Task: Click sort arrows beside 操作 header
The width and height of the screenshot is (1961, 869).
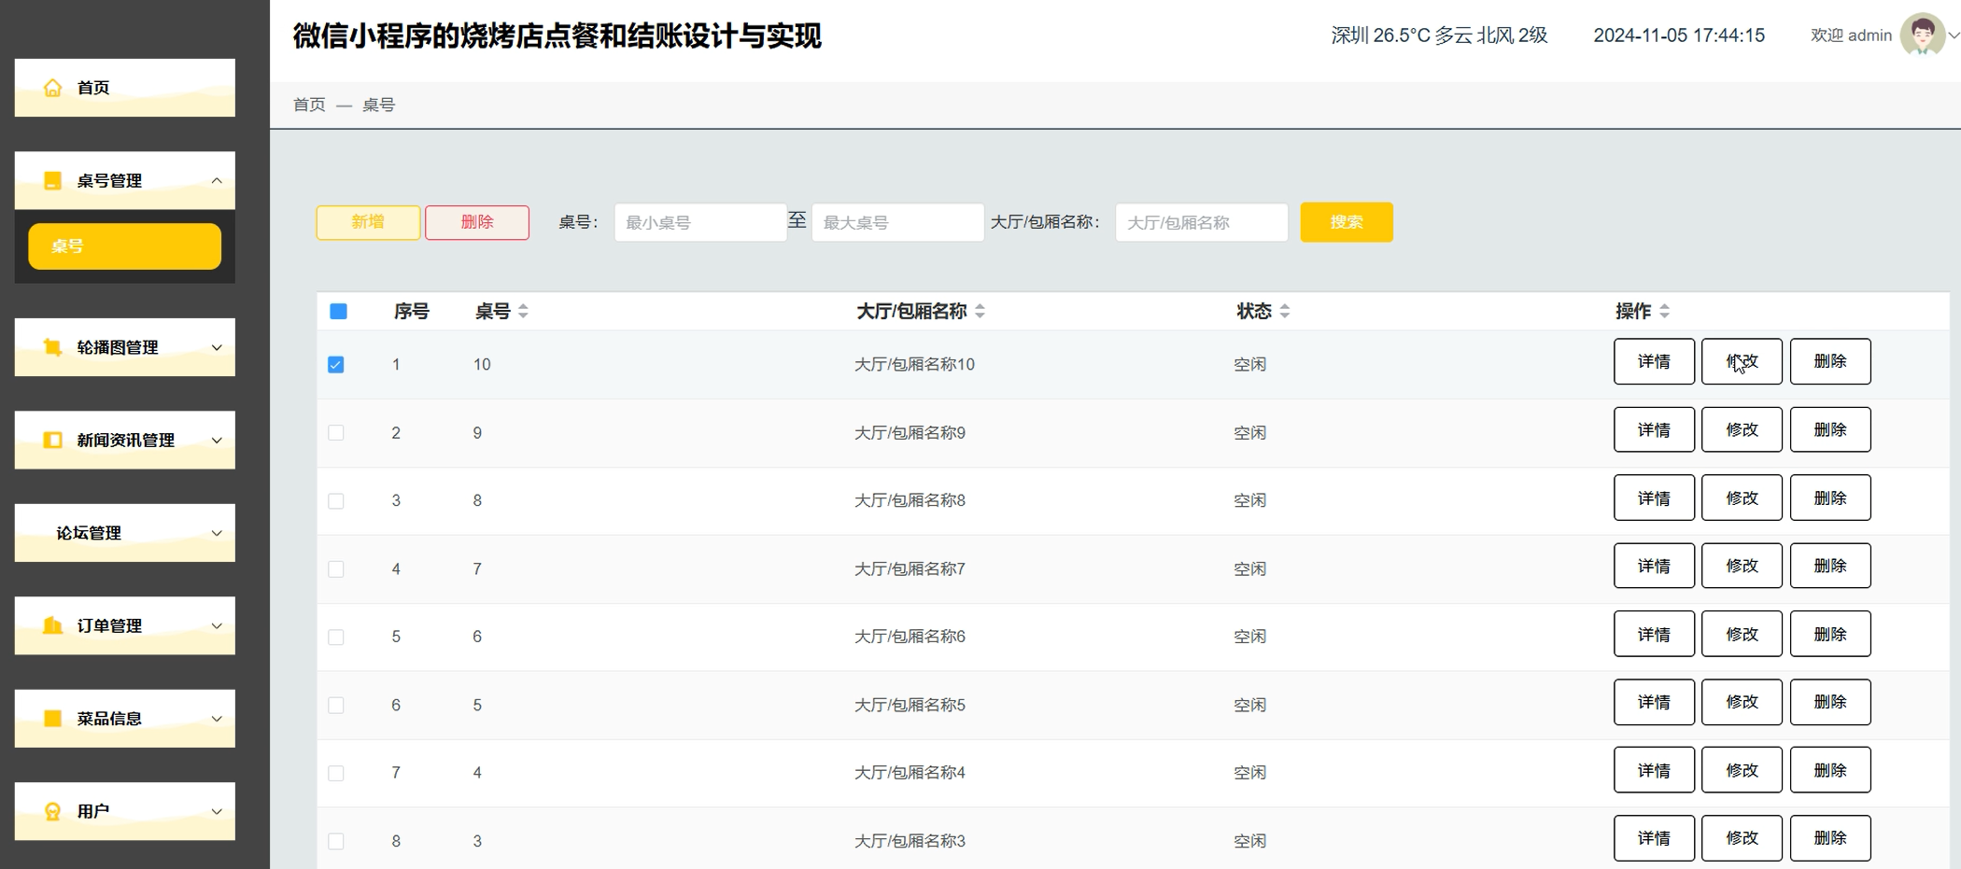Action: [x=1665, y=311]
